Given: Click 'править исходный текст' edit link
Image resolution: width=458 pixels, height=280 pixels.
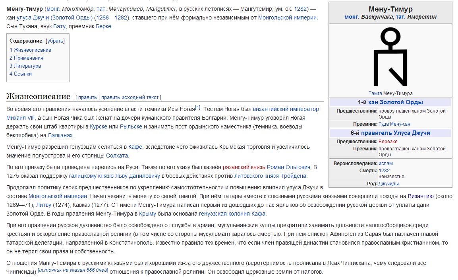Looking at the screenshot, I should (130, 97).
